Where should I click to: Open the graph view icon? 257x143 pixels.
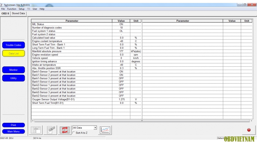[x=105, y=130]
